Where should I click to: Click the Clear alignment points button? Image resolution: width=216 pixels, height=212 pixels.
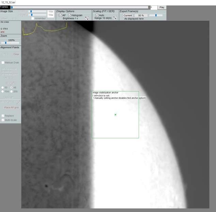pyautogui.click(x=16, y=54)
